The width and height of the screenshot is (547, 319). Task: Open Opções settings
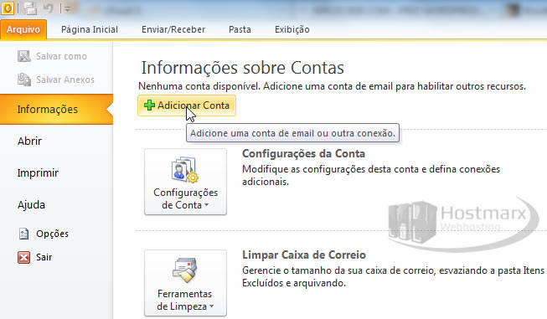[52, 234]
